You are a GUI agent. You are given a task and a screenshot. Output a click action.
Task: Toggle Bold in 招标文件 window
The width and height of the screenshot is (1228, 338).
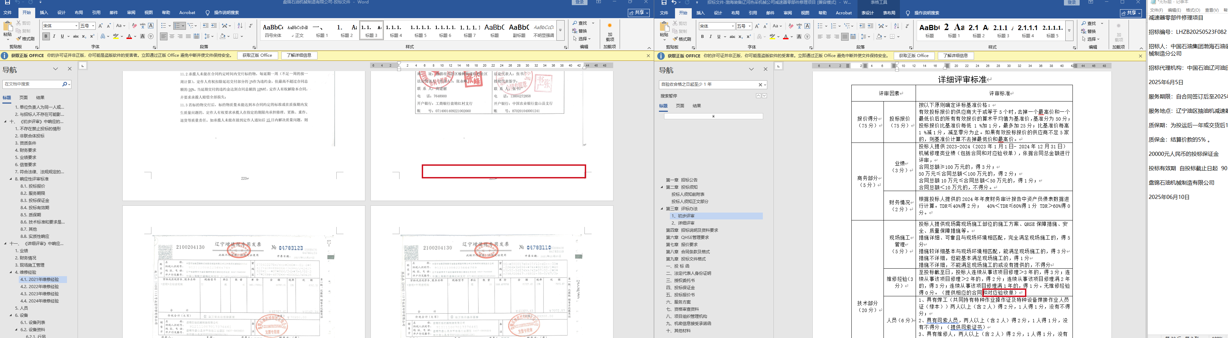tap(702, 37)
